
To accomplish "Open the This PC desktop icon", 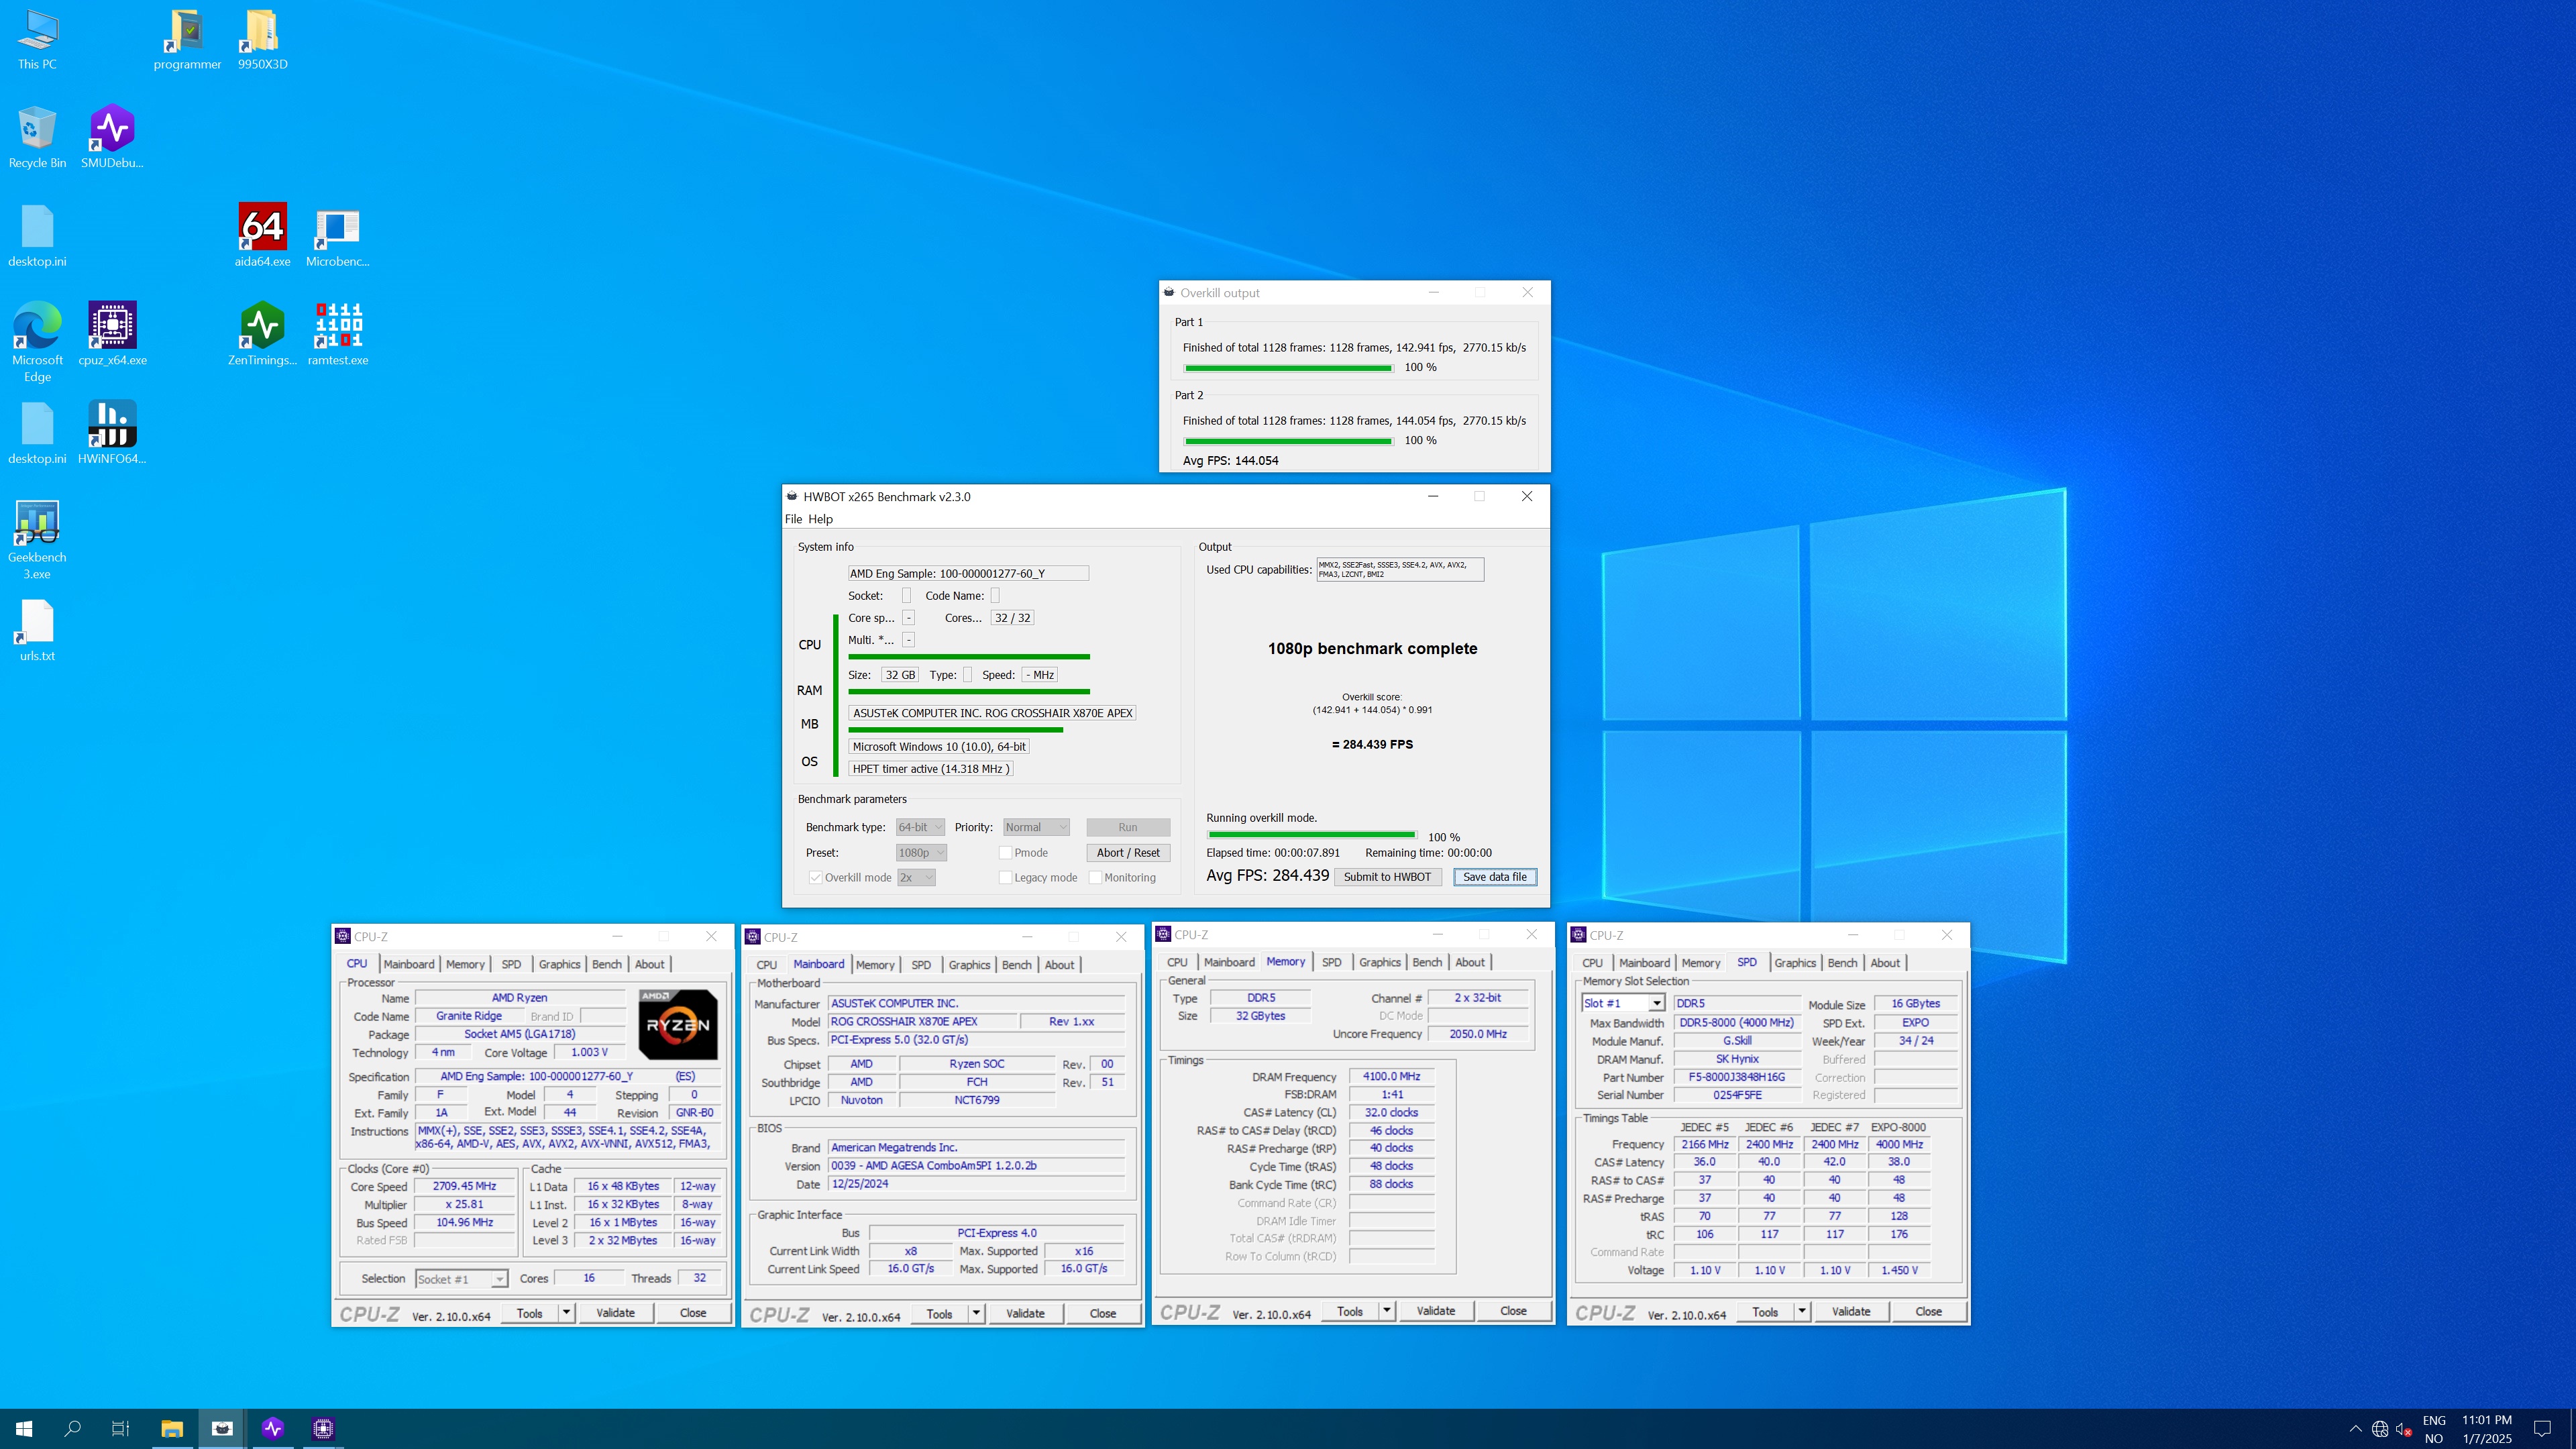I will [x=37, y=40].
